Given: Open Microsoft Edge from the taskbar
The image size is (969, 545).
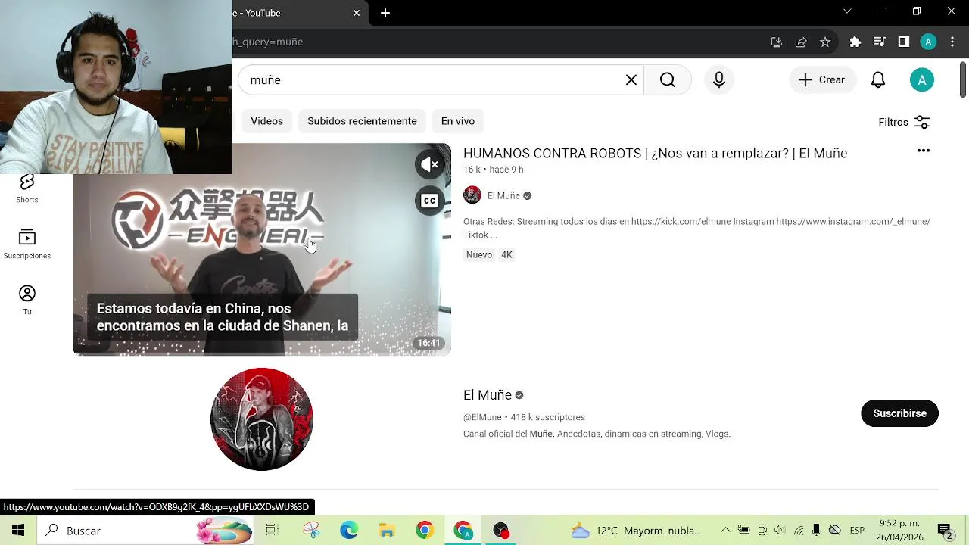Looking at the screenshot, I should (348, 531).
